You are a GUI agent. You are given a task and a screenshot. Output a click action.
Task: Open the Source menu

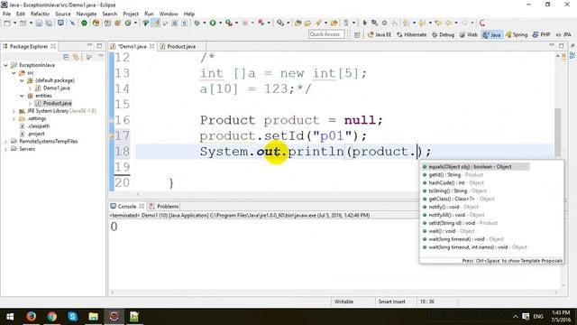click(x=63, y=14)
